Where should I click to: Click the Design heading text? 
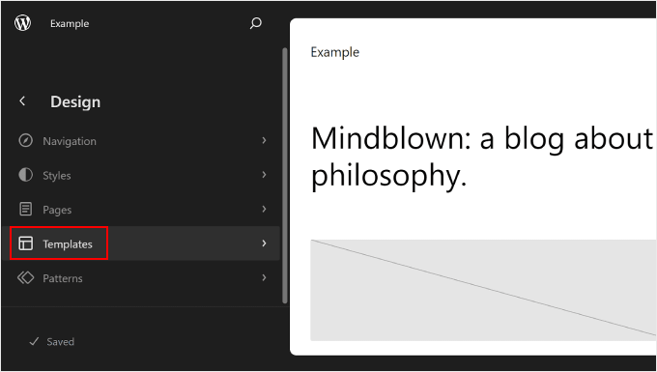[75, 101]
